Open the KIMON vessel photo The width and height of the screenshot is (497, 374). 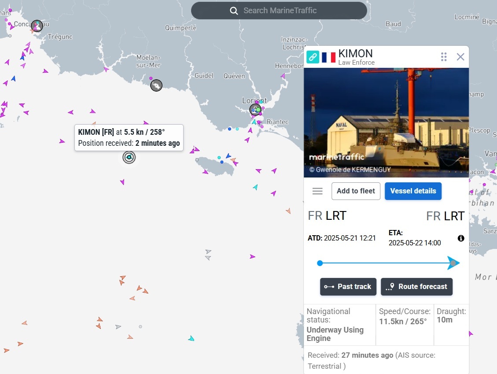point(386,122)
